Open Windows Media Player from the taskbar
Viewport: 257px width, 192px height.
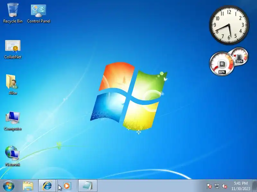67,186
